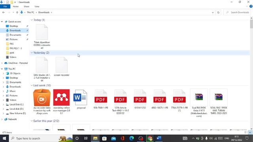Open the mendeley-reference-manager installer
This screenshot has height=142, width=253.
pos(62,102)
